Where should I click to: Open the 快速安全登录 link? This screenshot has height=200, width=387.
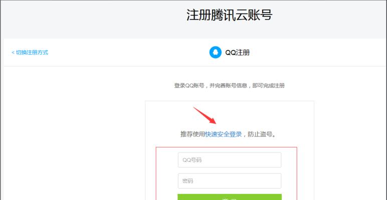[224, 134]
